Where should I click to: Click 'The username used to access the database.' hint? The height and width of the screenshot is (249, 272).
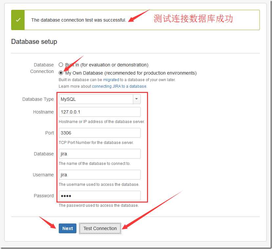pos(99,185)
